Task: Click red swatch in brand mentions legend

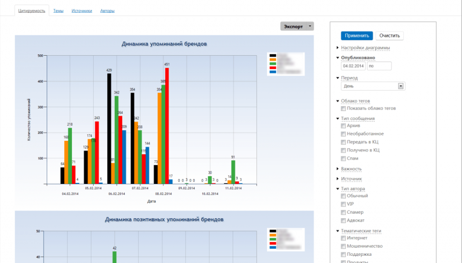Action: tap(273, 68)
